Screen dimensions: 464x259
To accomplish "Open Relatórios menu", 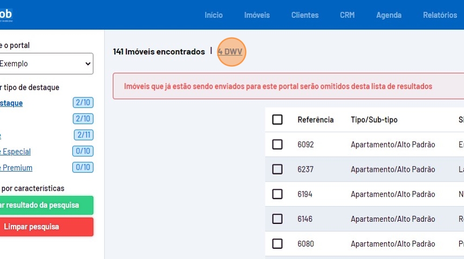I will click(x=440, y=15).
